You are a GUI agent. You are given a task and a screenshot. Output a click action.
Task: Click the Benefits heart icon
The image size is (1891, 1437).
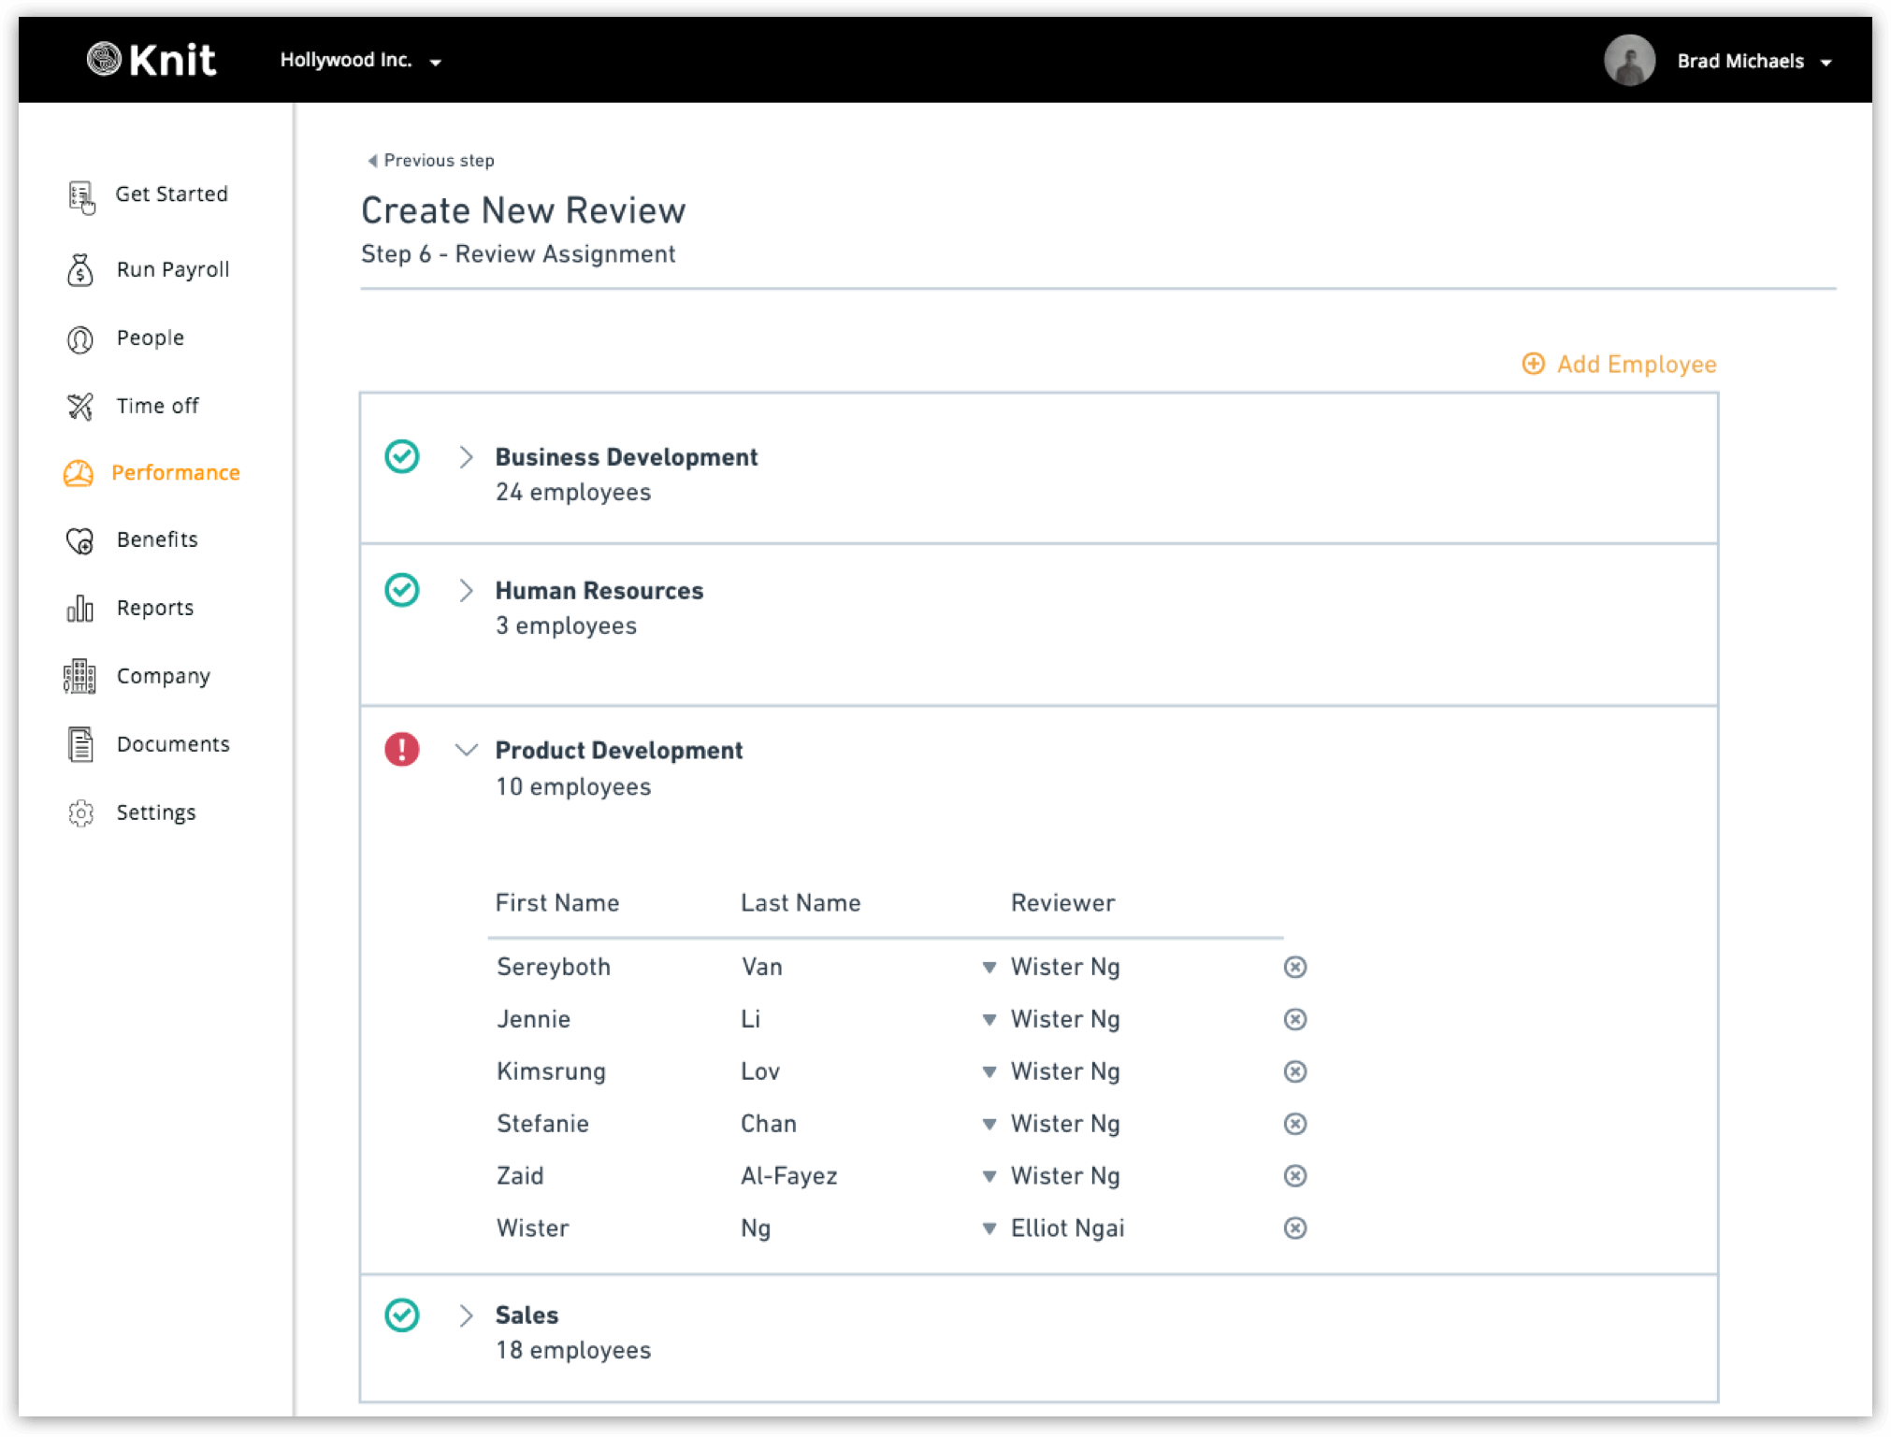[x=80, y=540]
